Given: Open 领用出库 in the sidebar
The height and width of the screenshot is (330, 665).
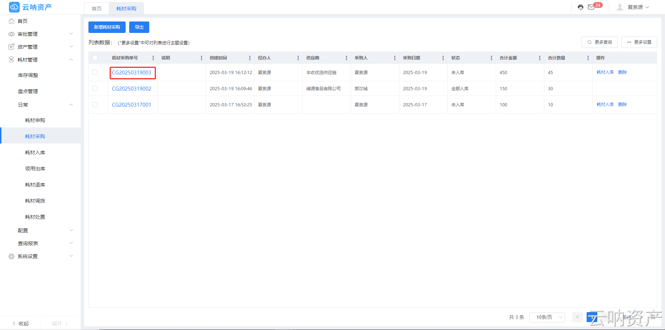Looking at the screenshot, I should click(x=35, y=169).
